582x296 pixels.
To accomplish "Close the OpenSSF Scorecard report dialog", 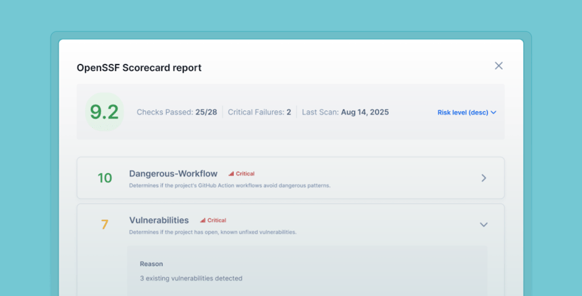I will point(498,66).
